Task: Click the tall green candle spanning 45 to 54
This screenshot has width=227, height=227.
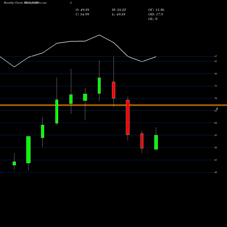Action: coord(28,150)
